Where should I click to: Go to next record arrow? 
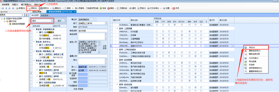(x=9, y=8)
